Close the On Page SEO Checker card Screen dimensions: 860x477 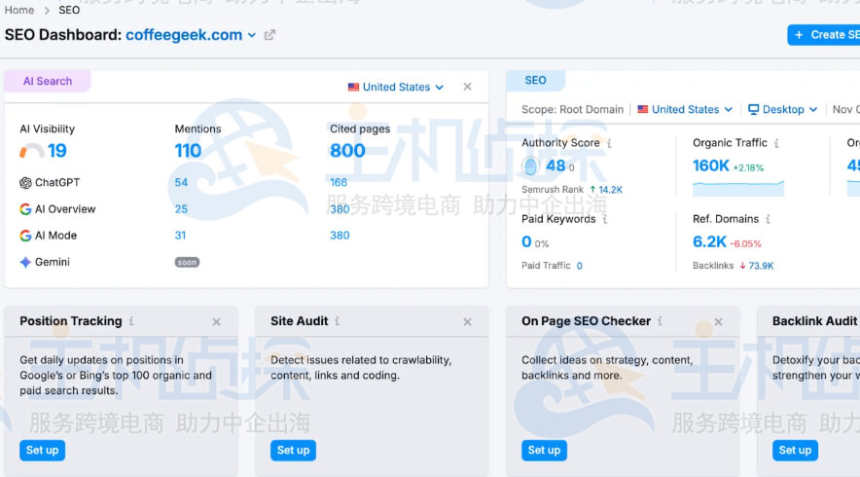pos(719,321)
